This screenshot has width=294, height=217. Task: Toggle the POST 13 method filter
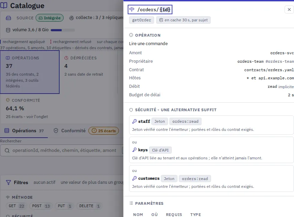pos(41,206)
